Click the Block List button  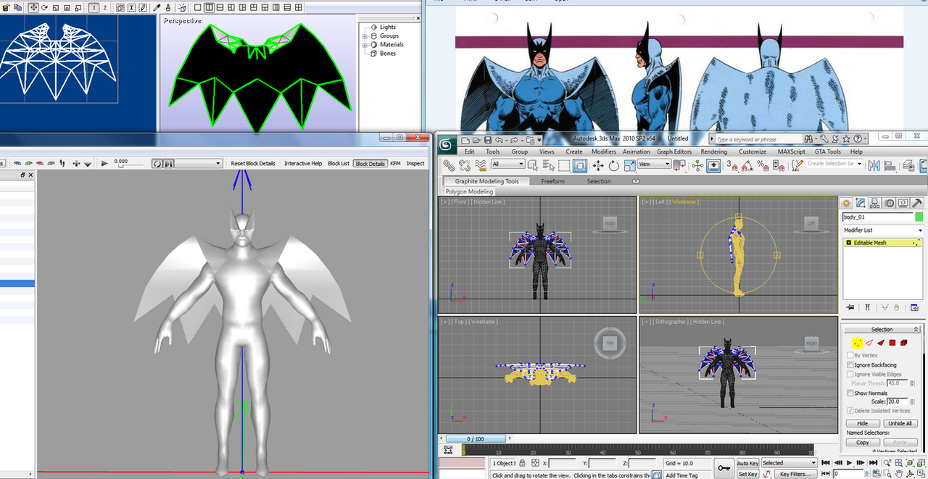[339, 163]
